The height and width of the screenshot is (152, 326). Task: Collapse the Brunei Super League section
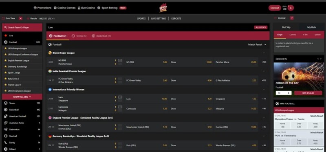[264, 53]
